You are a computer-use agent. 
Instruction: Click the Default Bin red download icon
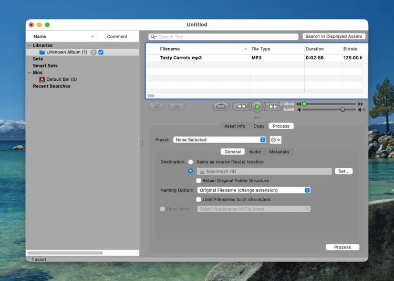(42, 80)
